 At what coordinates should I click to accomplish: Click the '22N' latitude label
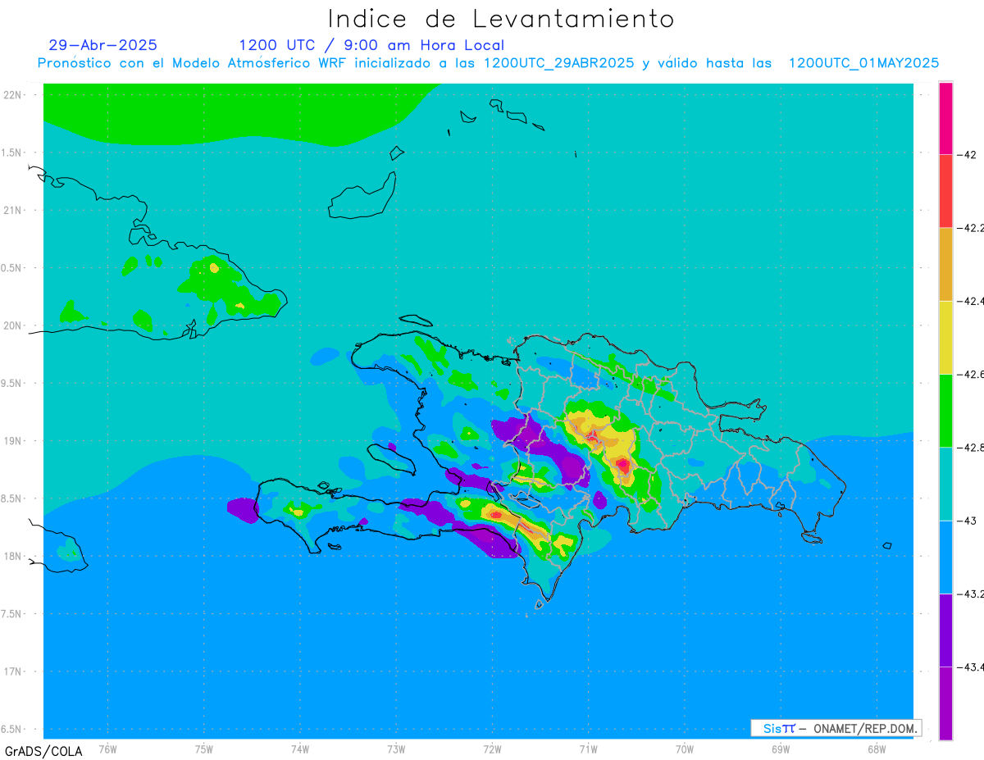pyautogui.click(x=12, y=94)
